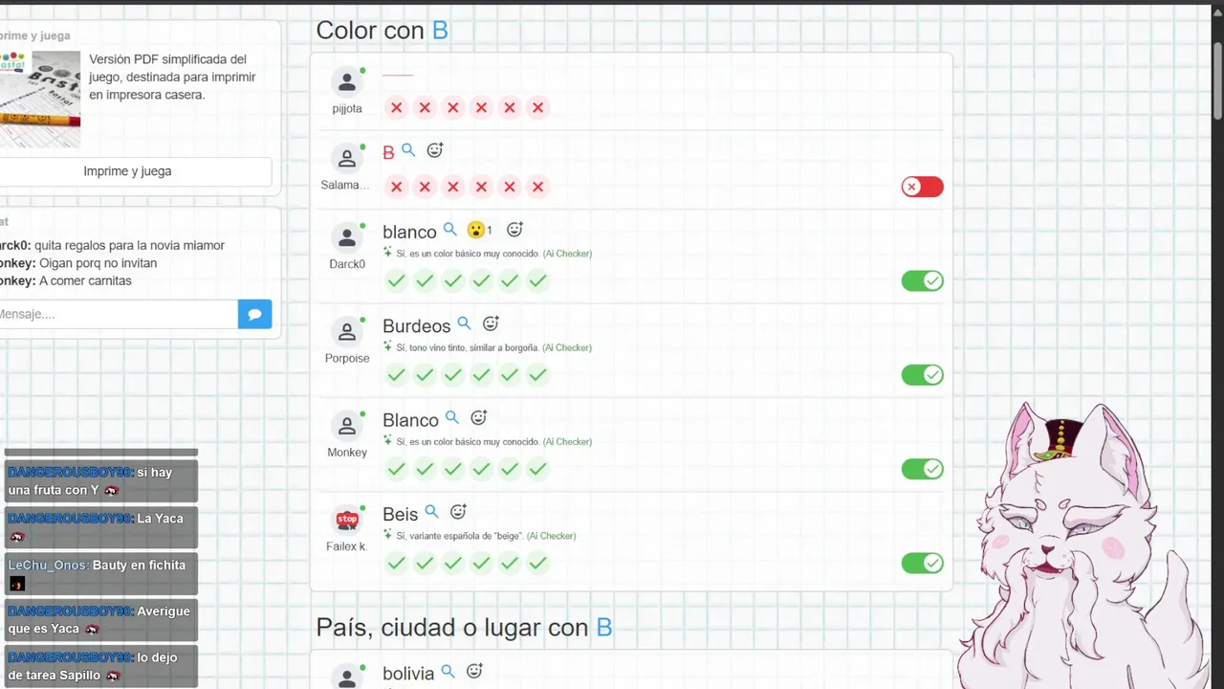Click Monkey's player avatar in Color section
The height and width of the screenshot is (689, 1224).
point(347,426)
